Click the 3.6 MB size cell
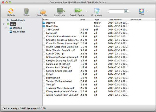Image resolution: width=156 pixels, height=112 pixels. 84,30
